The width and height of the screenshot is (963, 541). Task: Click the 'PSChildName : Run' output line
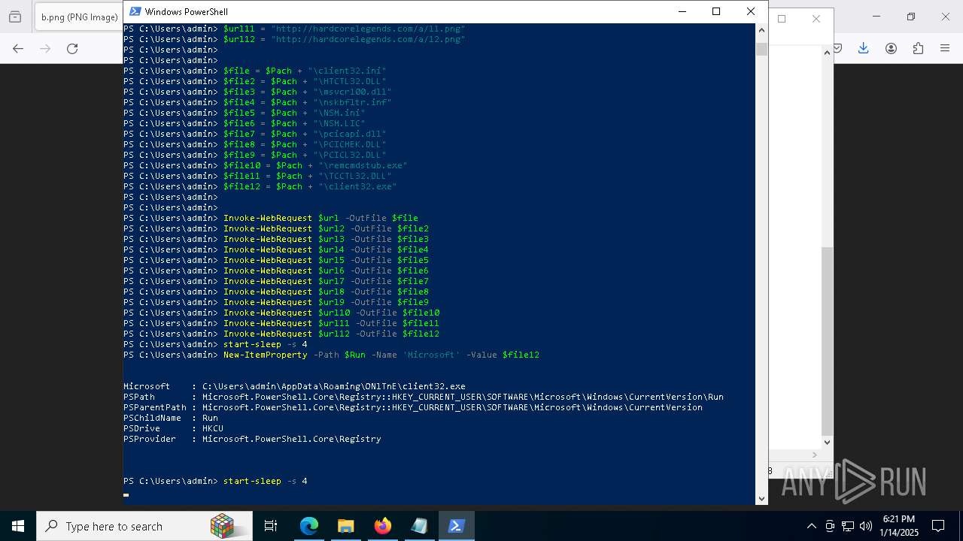(x=171, y=418)
